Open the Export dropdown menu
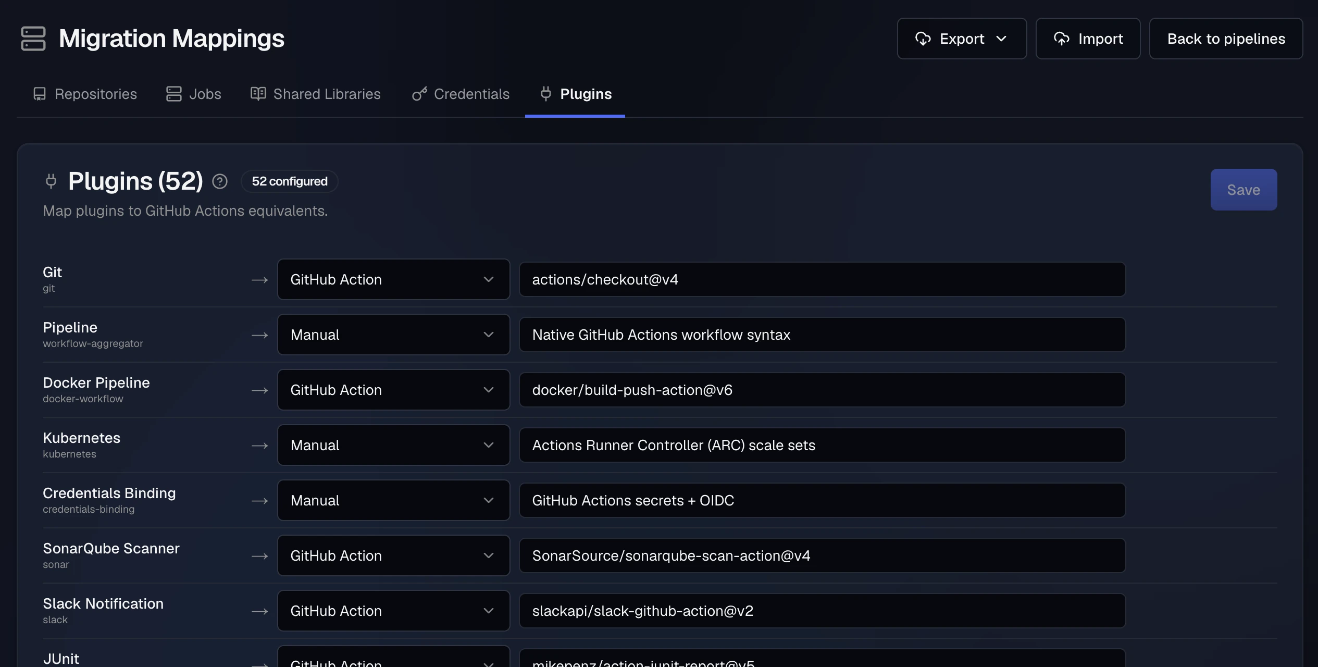Screen dimensions: 1318x667 [962, 39]
